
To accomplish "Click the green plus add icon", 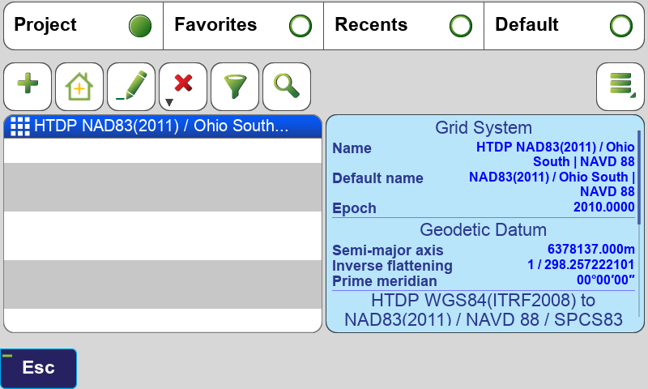I will (28, 86).
